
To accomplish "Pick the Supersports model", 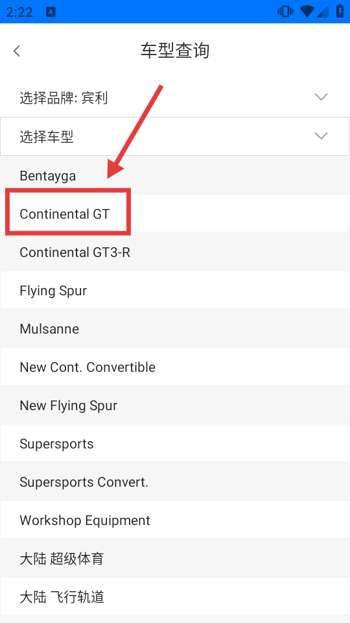I will pos(175,443).
